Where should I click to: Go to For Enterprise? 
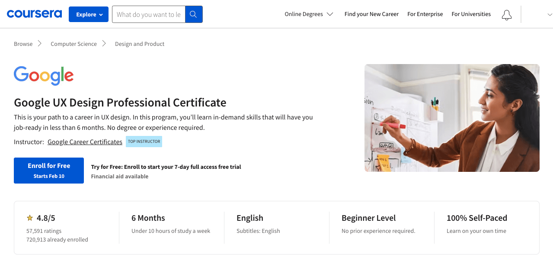pos(425,14)
